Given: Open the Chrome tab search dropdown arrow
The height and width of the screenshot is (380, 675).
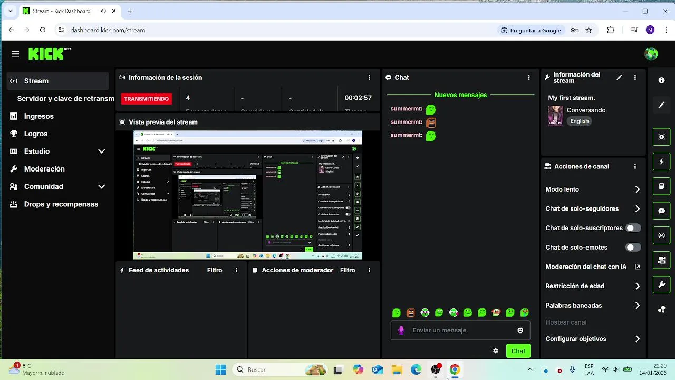Looking at the screenshot, I should [10, 11].
